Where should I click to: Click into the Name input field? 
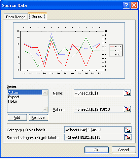click(99, 93)
